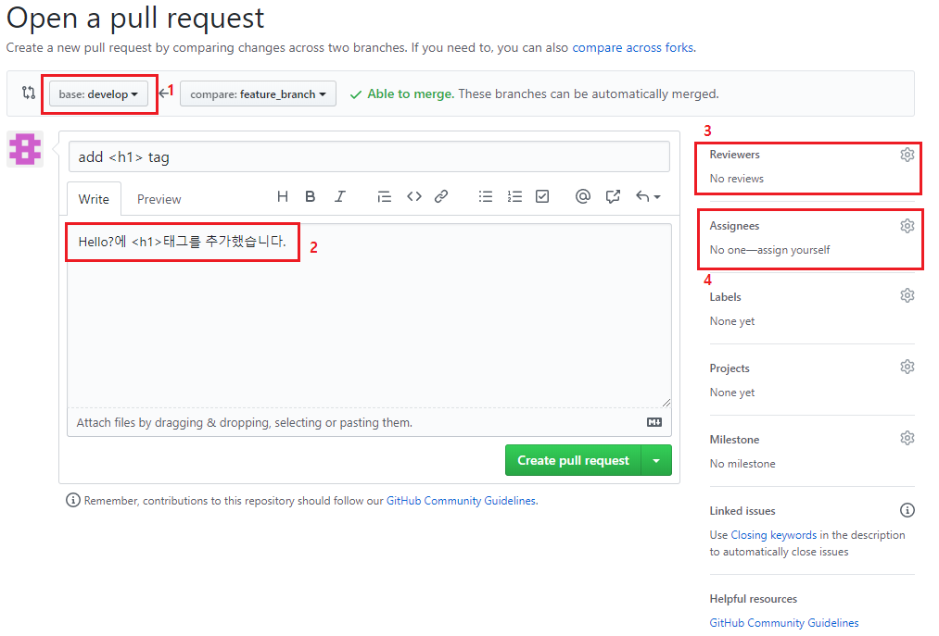Expand Create pull request options arrow

click(x=656, y=460)
